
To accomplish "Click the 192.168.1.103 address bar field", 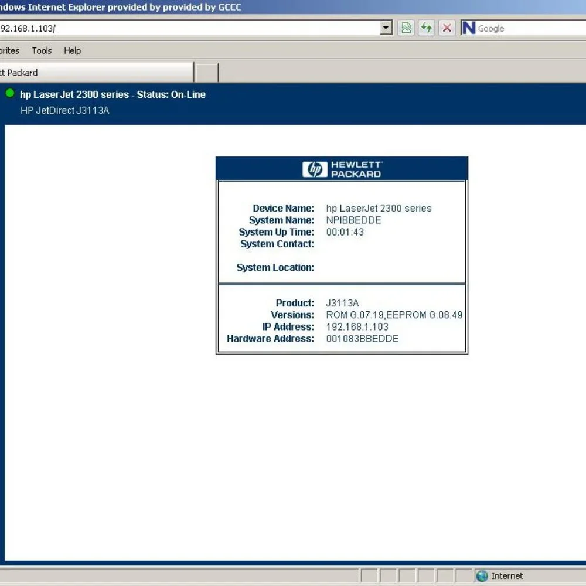I will coord(189,28).
